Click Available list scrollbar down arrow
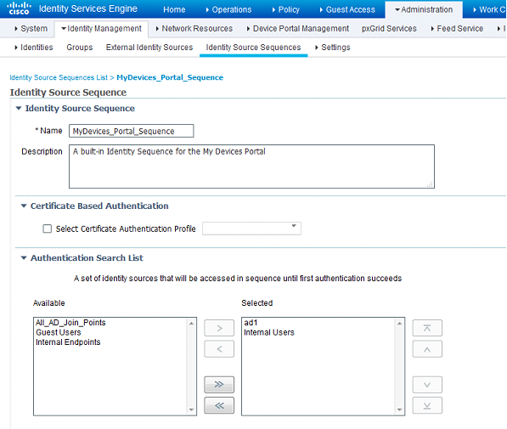The height and width of the screenshot is (429, 507). coord(191,409)
